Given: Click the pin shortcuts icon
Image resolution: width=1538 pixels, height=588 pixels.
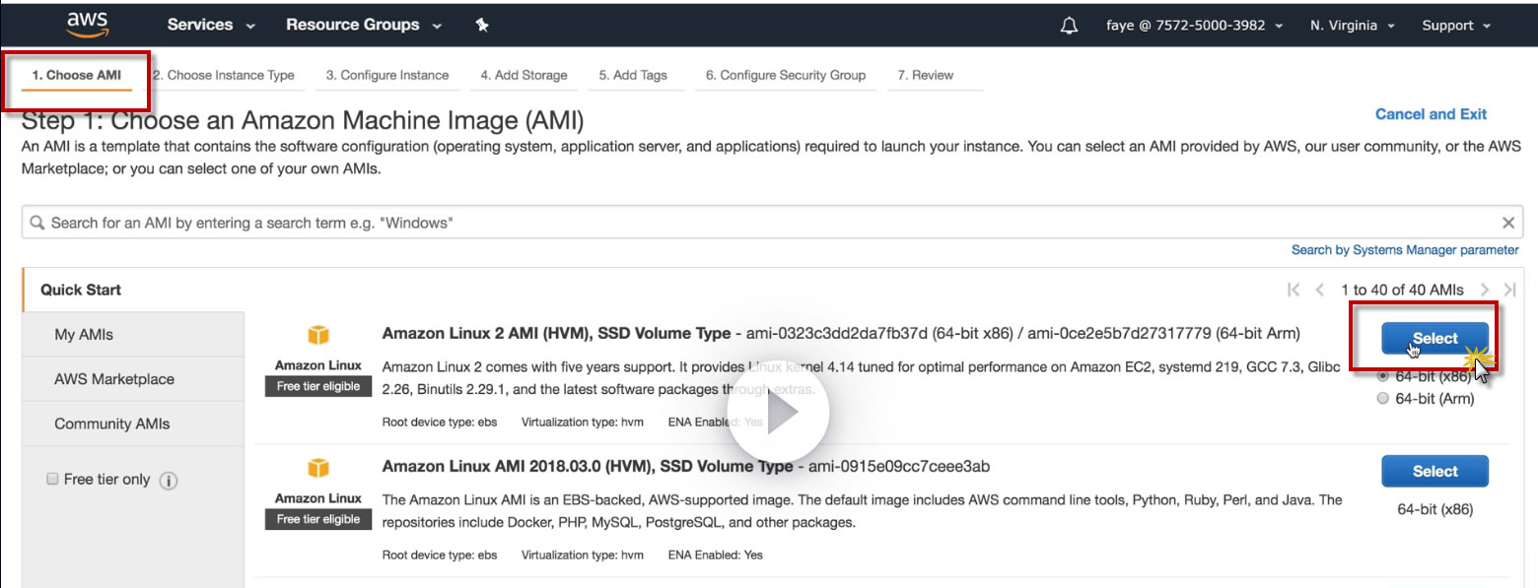Looking at the screenshot, I should [482, 26].
